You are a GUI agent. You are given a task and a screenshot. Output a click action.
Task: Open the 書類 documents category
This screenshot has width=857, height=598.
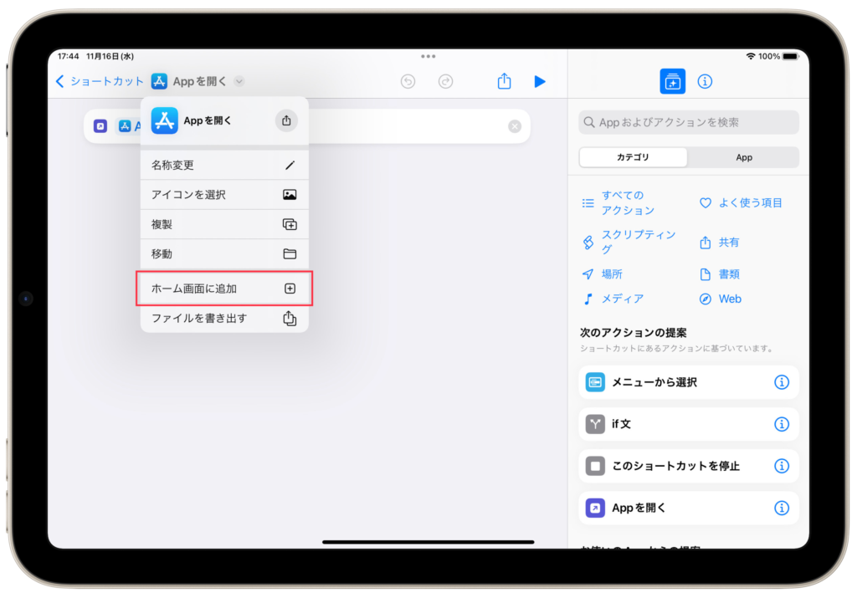719,274
